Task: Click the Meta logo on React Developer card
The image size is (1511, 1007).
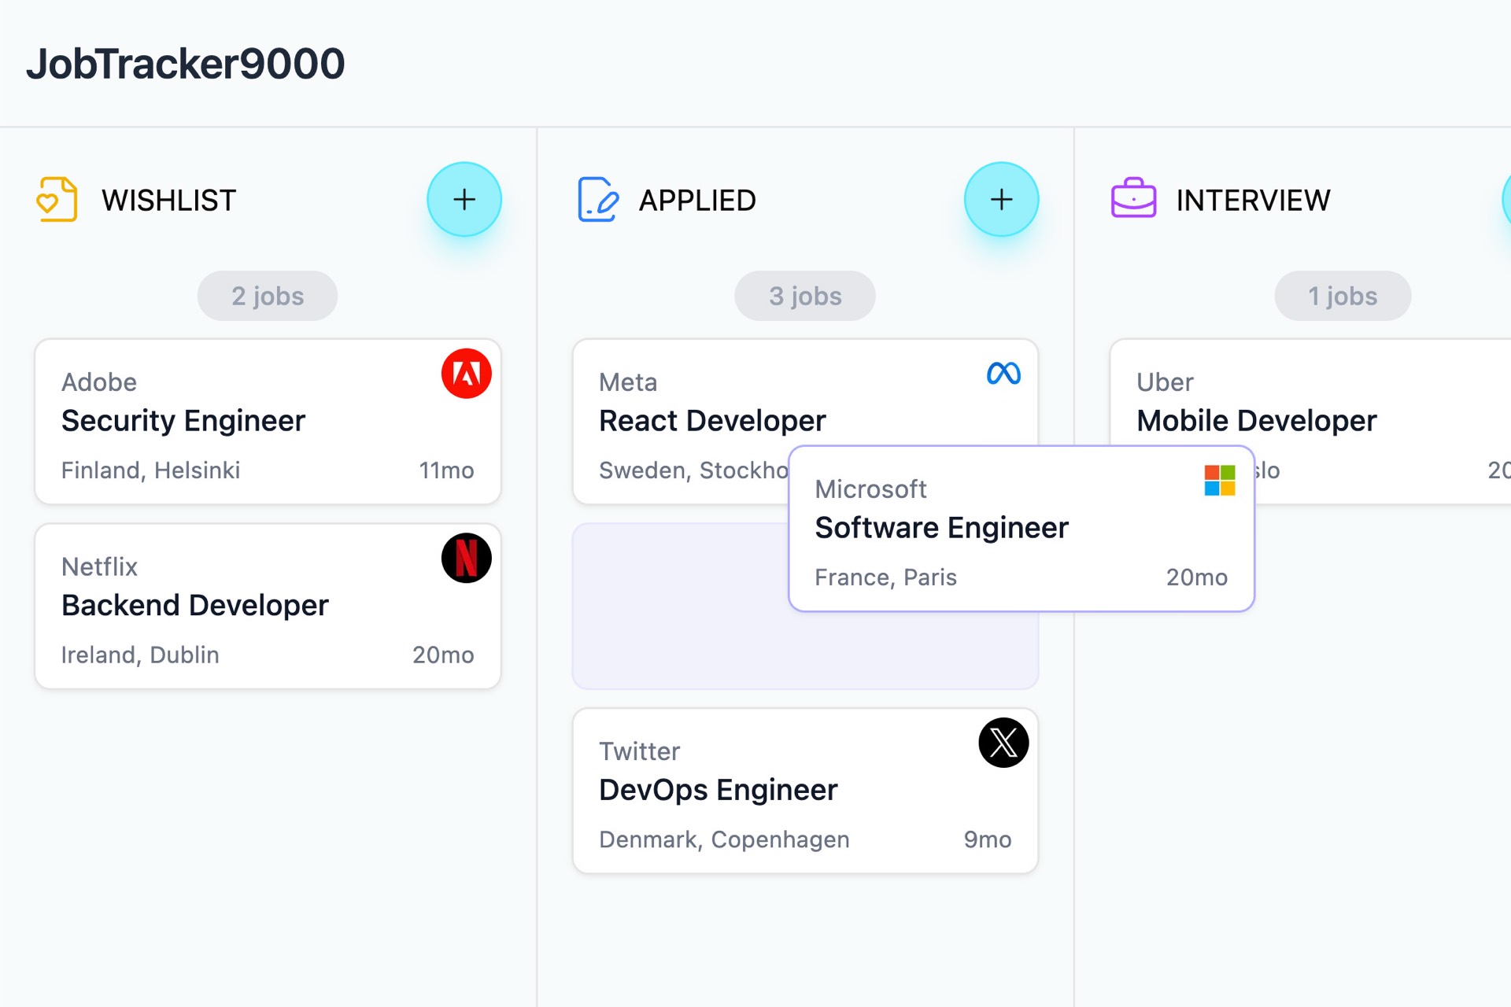Action: [1003, 374]
